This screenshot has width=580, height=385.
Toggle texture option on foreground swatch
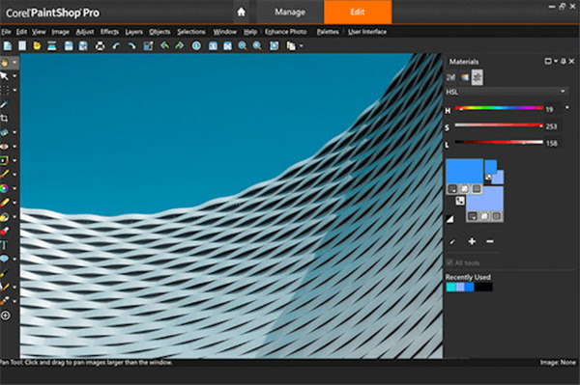pos(465,189)
